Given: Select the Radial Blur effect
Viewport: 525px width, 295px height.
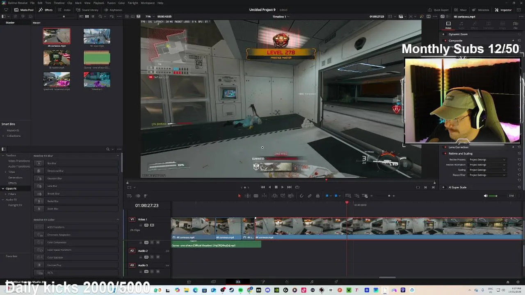Looking at the screenshot, I should (76, 201).
